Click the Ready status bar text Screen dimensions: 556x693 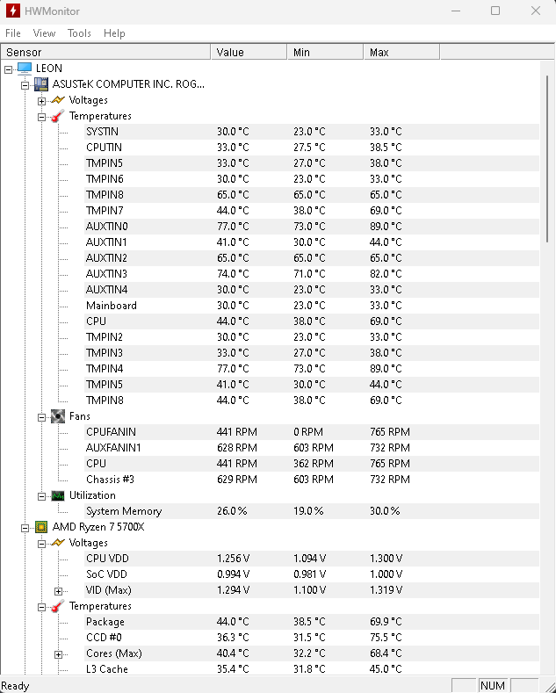click(x=15, y=685)
